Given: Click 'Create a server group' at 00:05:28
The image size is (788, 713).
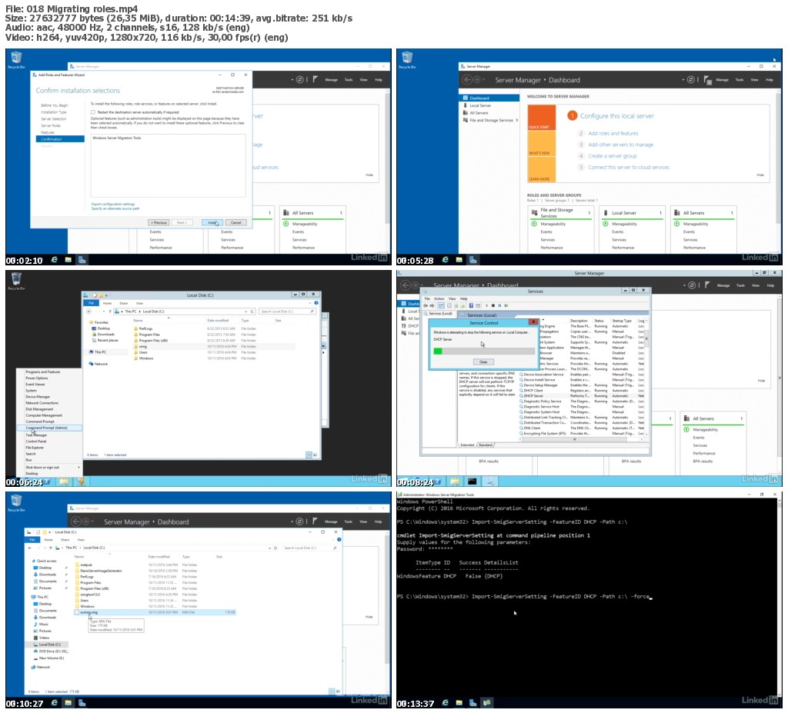Looking at the screenshot, I should 612,156.
